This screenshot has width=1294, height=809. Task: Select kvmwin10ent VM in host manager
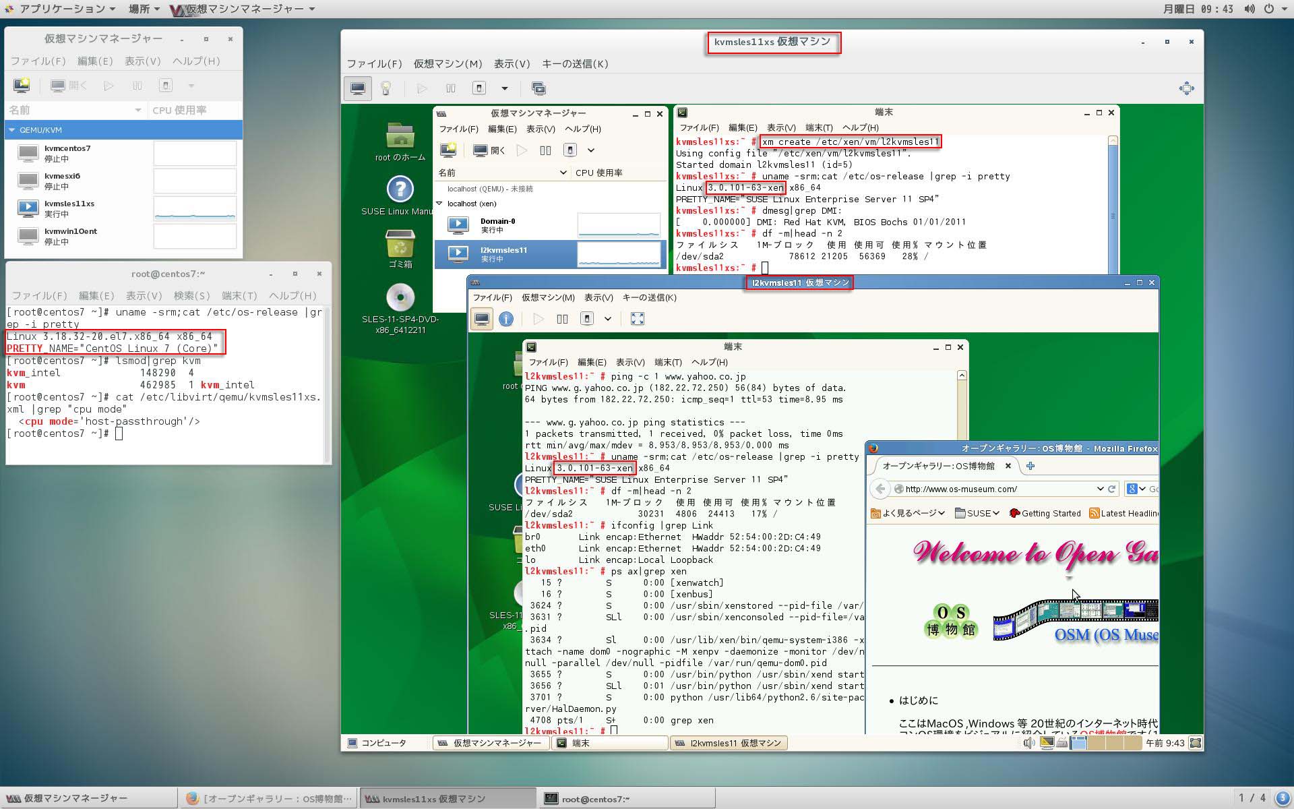[x=123, y=236]
